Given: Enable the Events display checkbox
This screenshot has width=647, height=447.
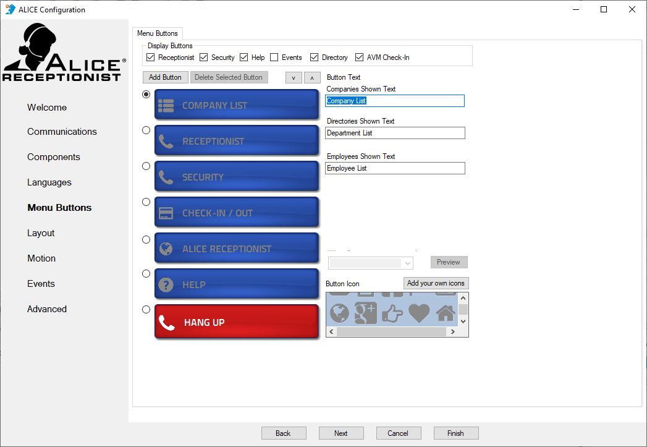Looking at the screenshot, I should tap(274, 57).
